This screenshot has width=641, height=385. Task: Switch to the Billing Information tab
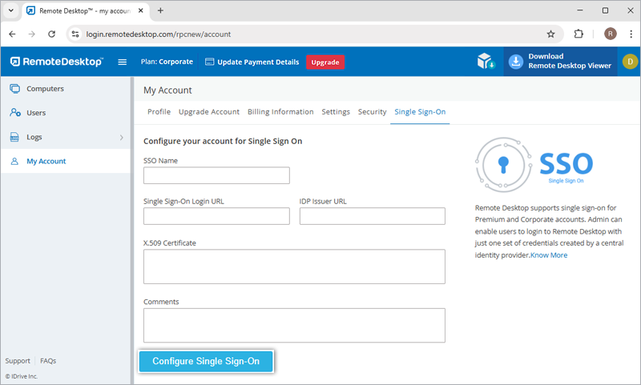click(x=280, y=112)
